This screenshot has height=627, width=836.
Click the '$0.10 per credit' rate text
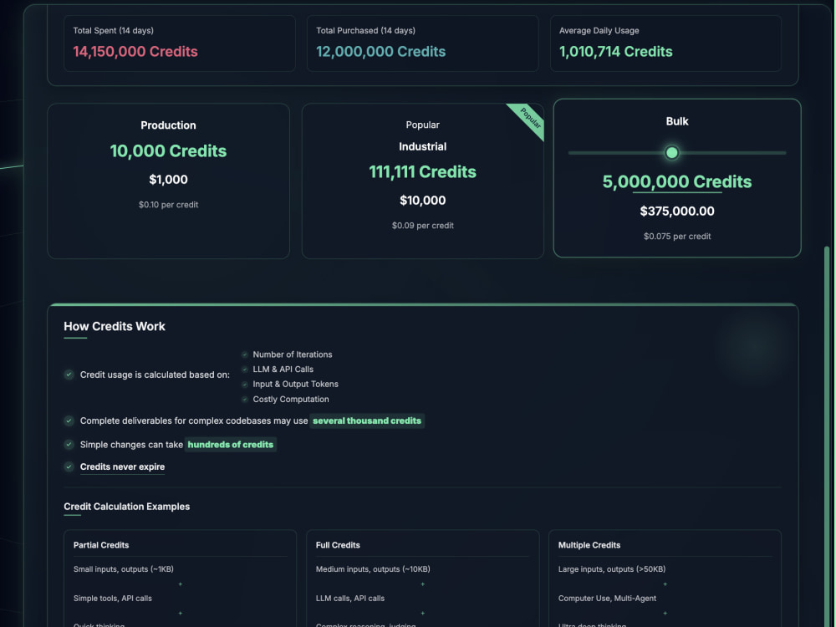(x=169, y=205)
